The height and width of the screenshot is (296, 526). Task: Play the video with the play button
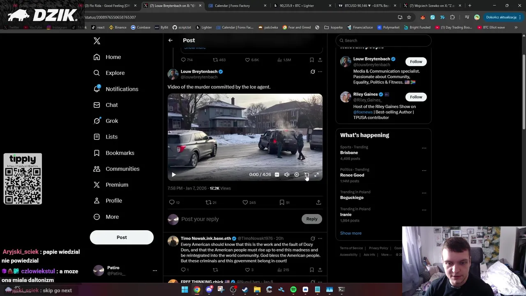(x=173, y=175)
